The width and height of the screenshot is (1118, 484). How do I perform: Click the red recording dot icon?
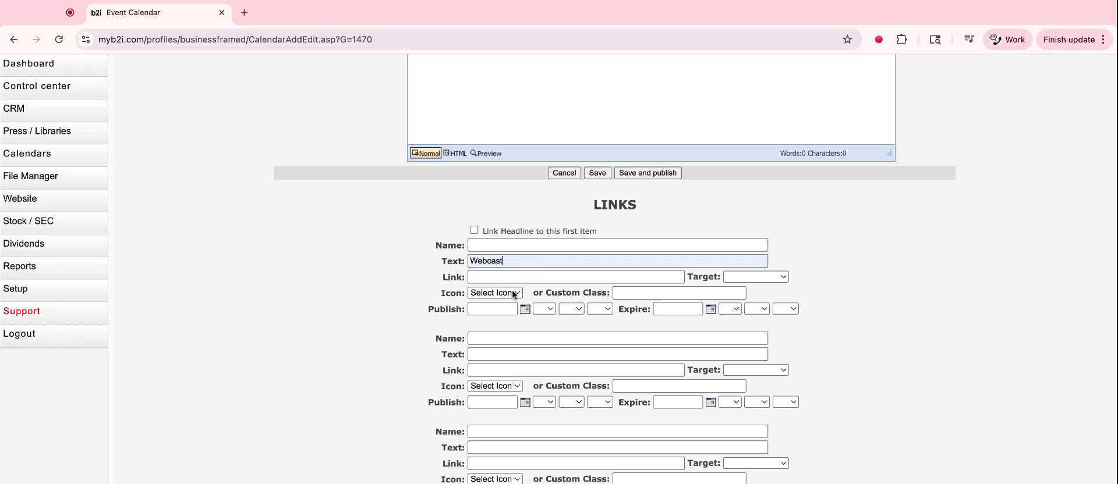tap(879, 40)
